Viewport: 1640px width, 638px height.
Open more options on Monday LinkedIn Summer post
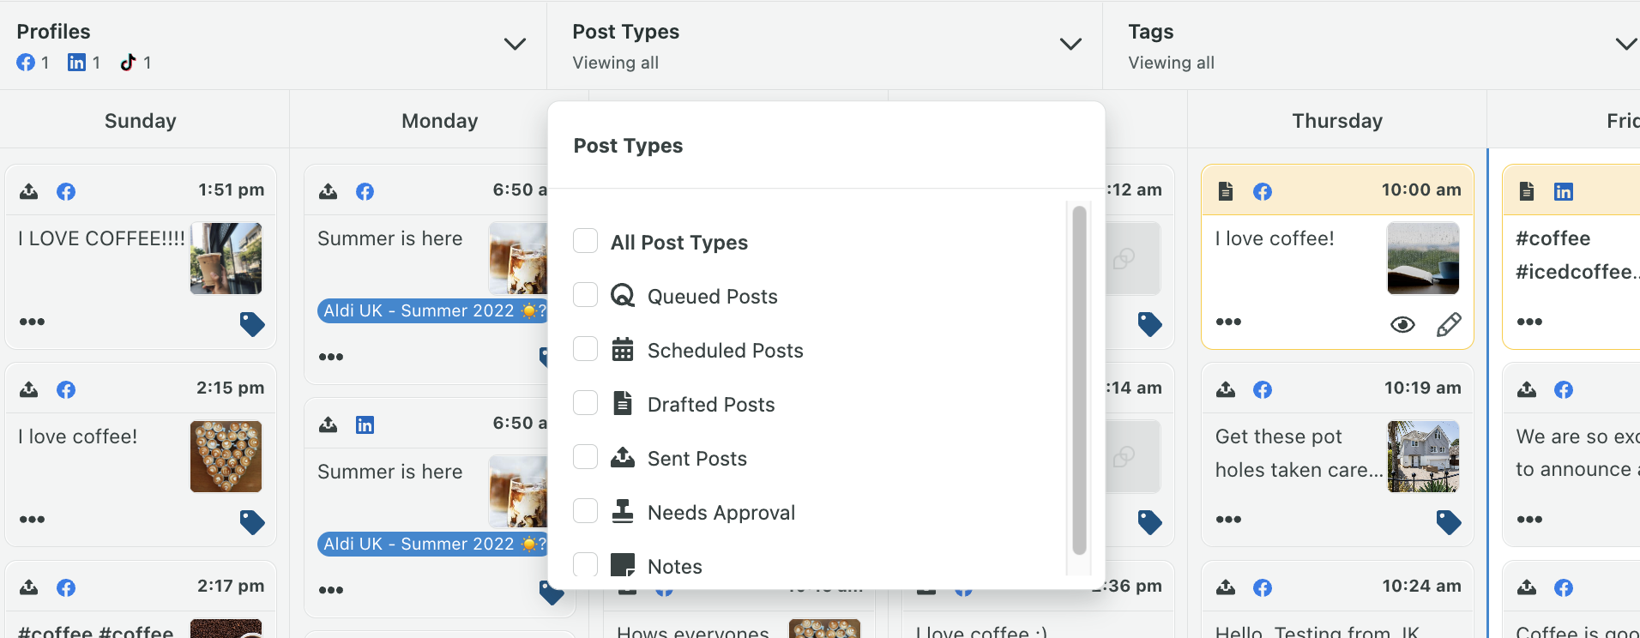(x=331, y=590)
